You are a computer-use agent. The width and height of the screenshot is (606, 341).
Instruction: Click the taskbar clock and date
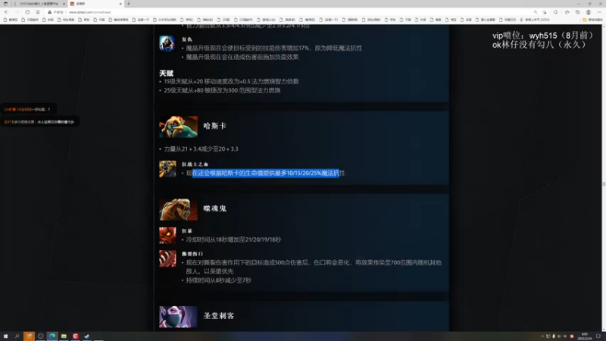[x=584, y=336]
